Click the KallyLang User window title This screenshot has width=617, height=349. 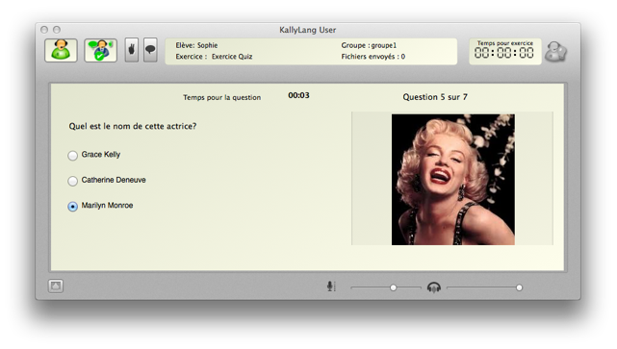[308, 30]
